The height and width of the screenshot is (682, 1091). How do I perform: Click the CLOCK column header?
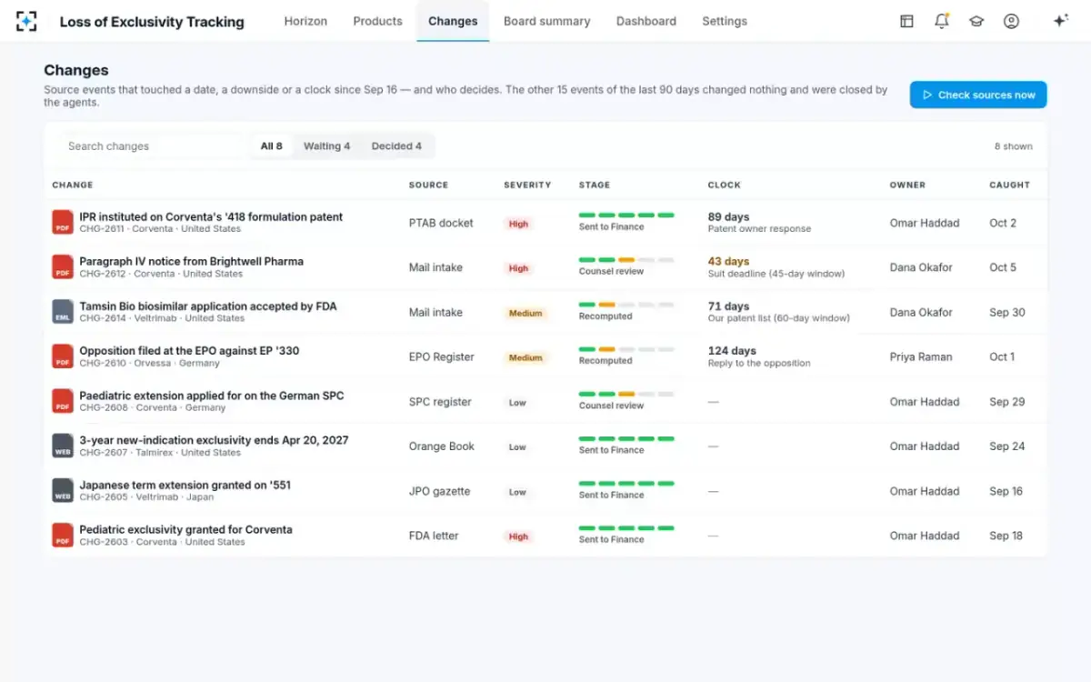click(x=725, y=185)
